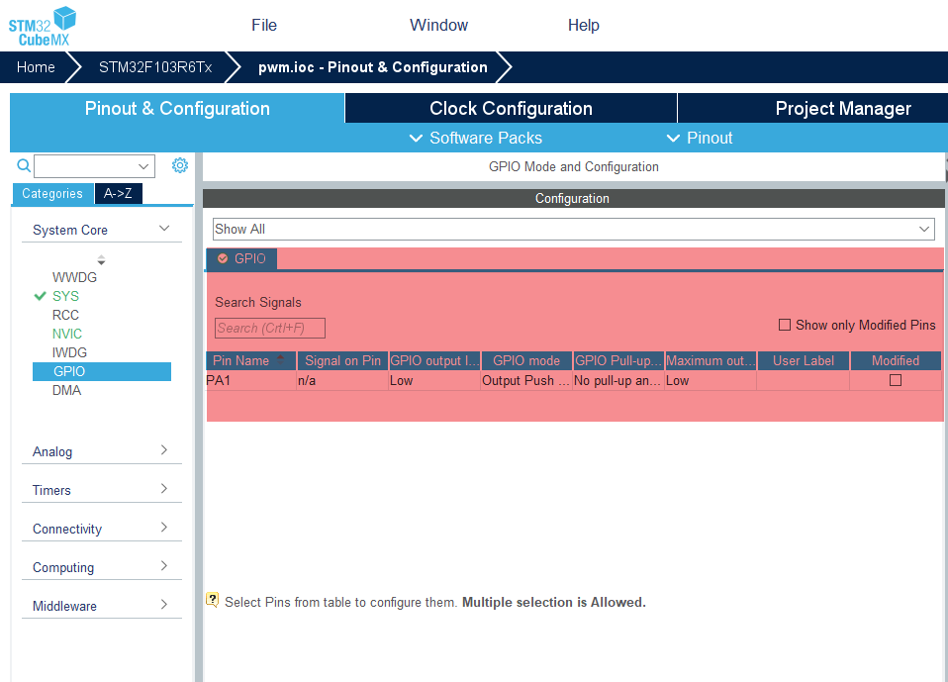948x682 pixels.
Task: Sort by Modified column header
Action: point(896,361)
